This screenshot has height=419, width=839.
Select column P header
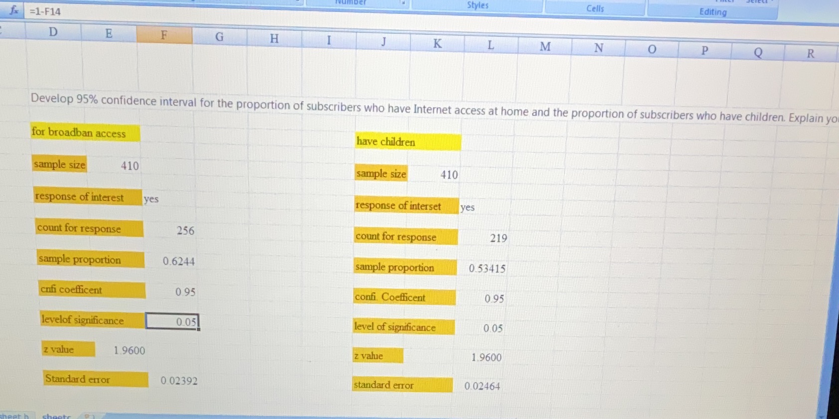pyautogui.click(x=704, y=51)
